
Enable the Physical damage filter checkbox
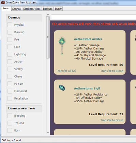coord(10,25)
